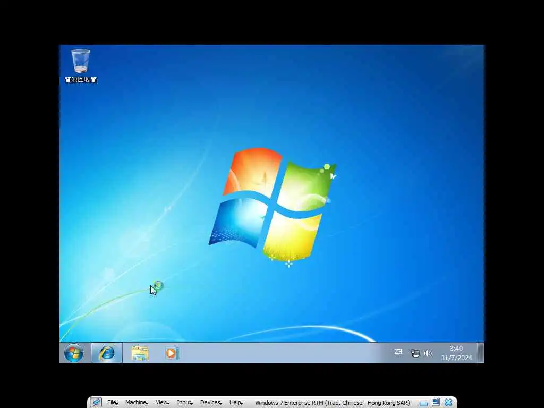Image resolution: width=544 pixels, height=408 pixels.
Task: Open the Recycle Bin desktop icon
Action: coord(81,65)
